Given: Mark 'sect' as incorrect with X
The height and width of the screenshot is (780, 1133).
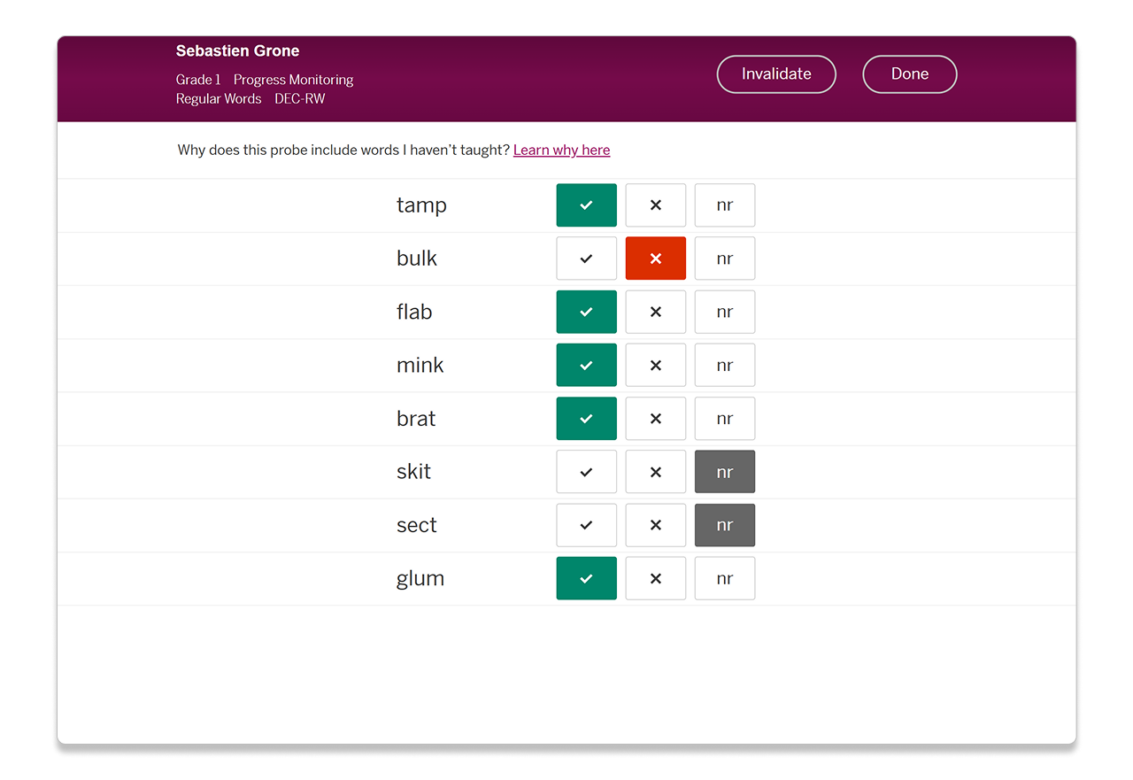Looking at the screenshot, I should coord(655,525).
